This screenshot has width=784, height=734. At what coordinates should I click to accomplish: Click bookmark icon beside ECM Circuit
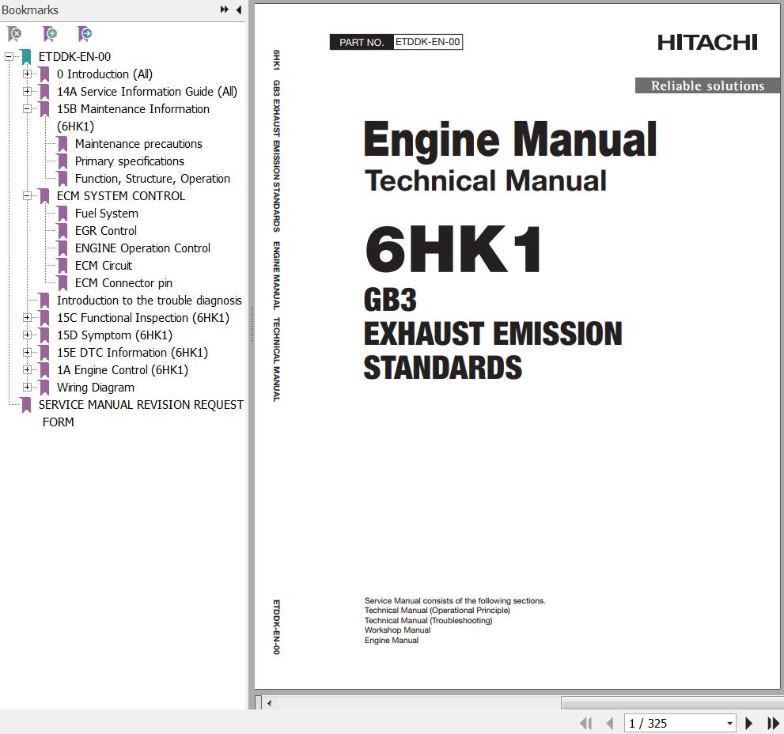[x=62, y=266]
